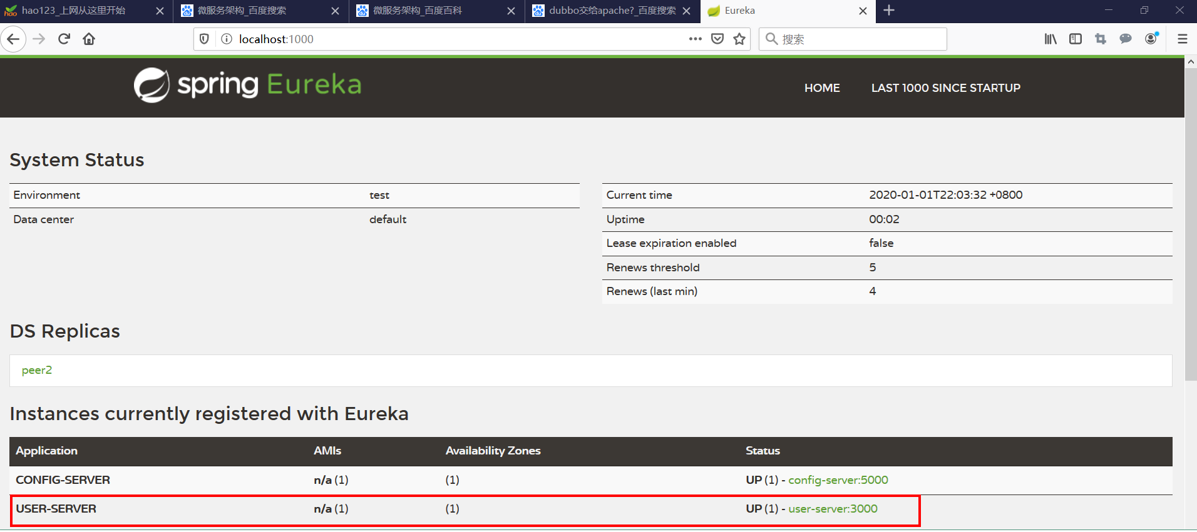Click HOME in Eureka navigation

pyautogui.click(x=822, y=88)
